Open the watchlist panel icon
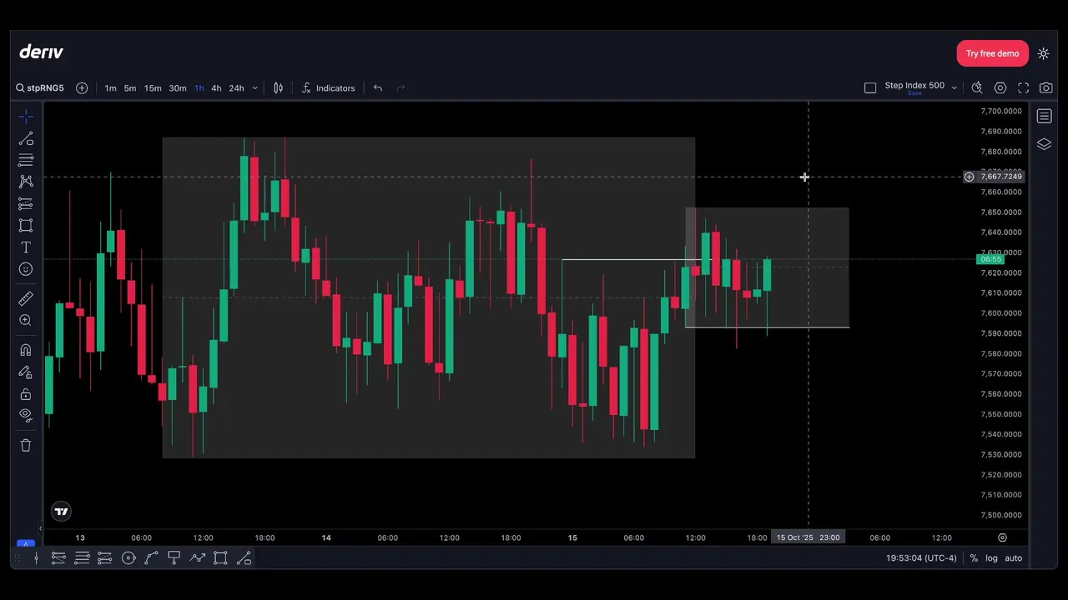The width and height of the screenshot is (1068, 600). (1045, 116)
